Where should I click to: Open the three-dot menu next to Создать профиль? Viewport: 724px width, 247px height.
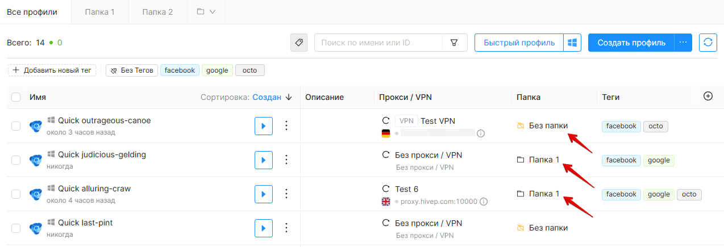(x=683, y=43)
